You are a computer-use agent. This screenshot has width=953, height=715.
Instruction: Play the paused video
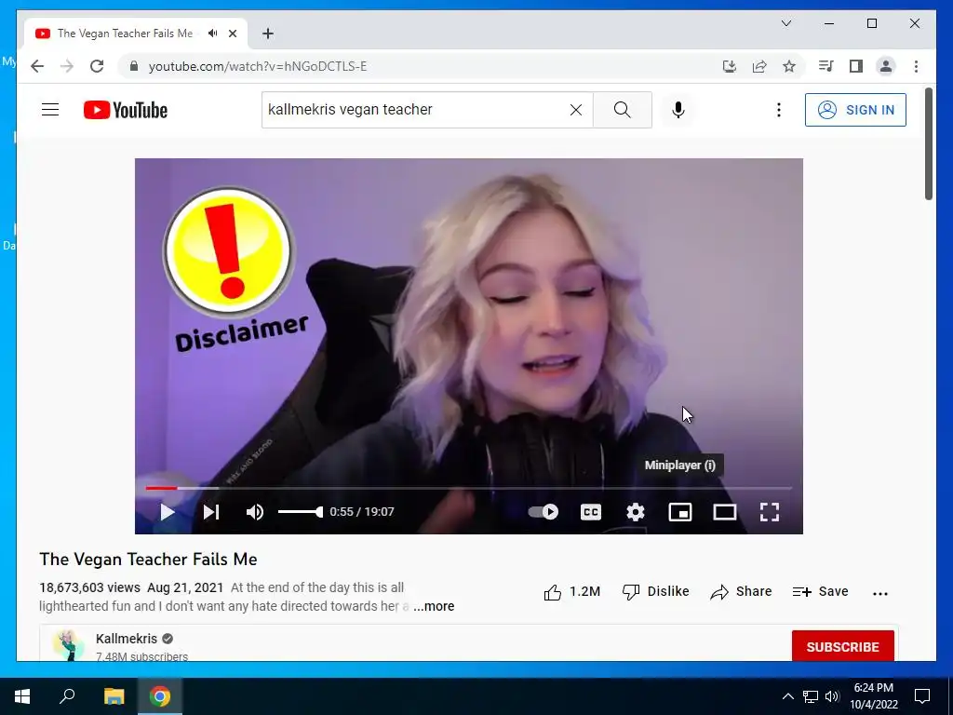[x=168, y=512]
